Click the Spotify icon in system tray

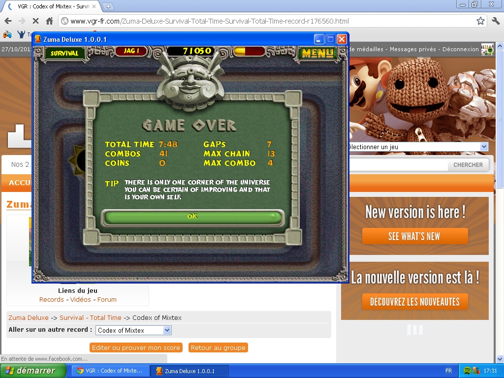pos(467,371)
